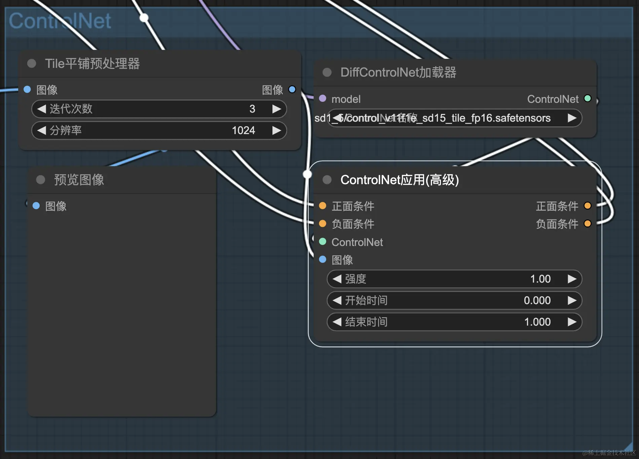Click the 图像 output socket on Tile平铺预处理器
Screen dimensions: 639x459
coord(292,89)
